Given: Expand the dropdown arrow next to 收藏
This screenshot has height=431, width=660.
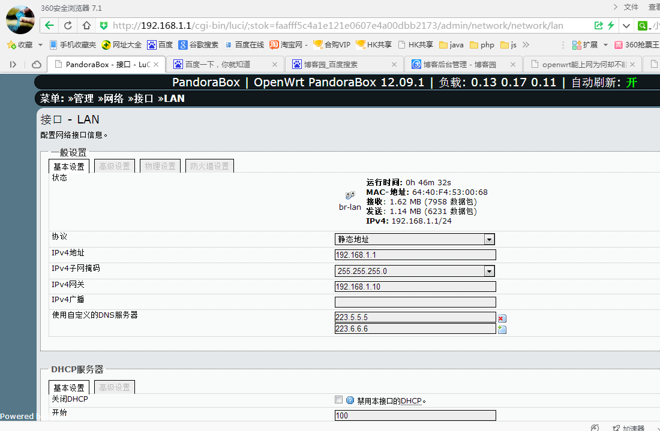Looking at the screenshot, I should click(40, 44).
